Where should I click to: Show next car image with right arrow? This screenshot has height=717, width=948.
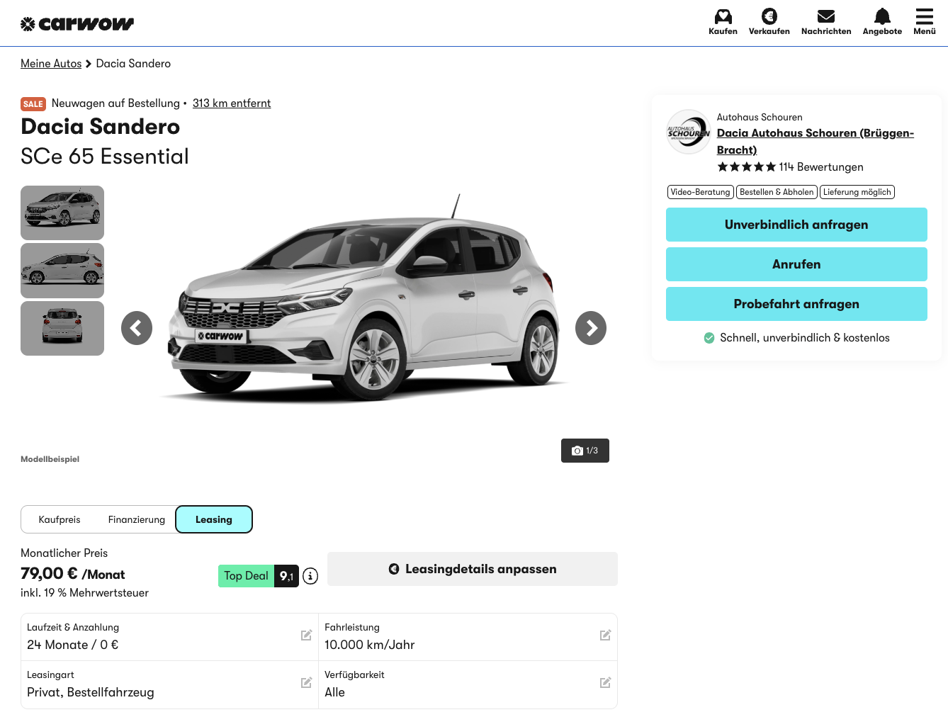591,328
